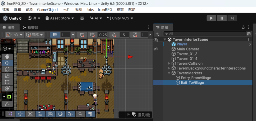Open the IronRPG menu
256x121 pixels.
tap(105, 10)
